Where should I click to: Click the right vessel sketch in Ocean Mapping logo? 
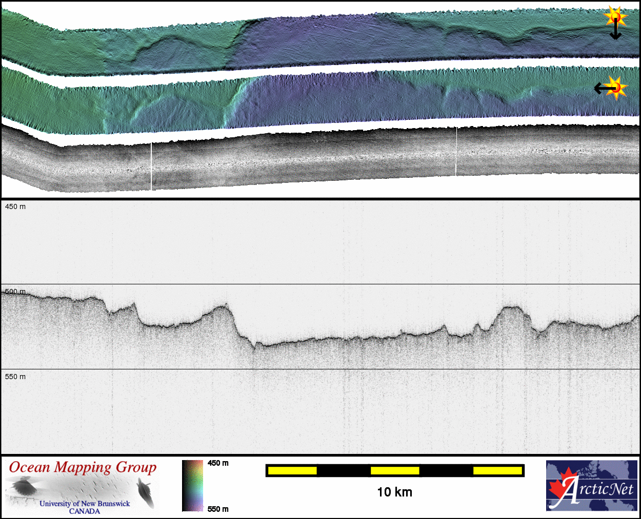(x=146, y=492)
